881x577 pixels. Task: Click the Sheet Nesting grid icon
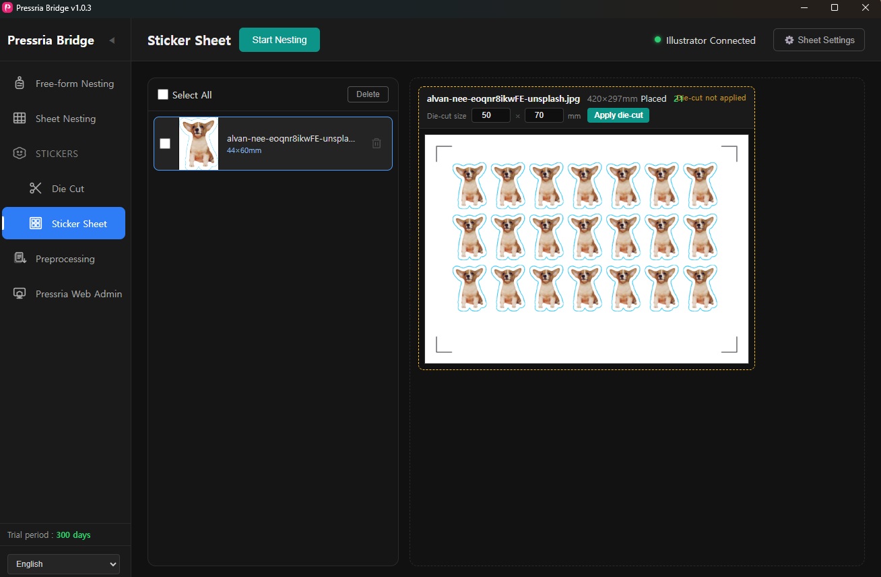click(x=20, y=119)
